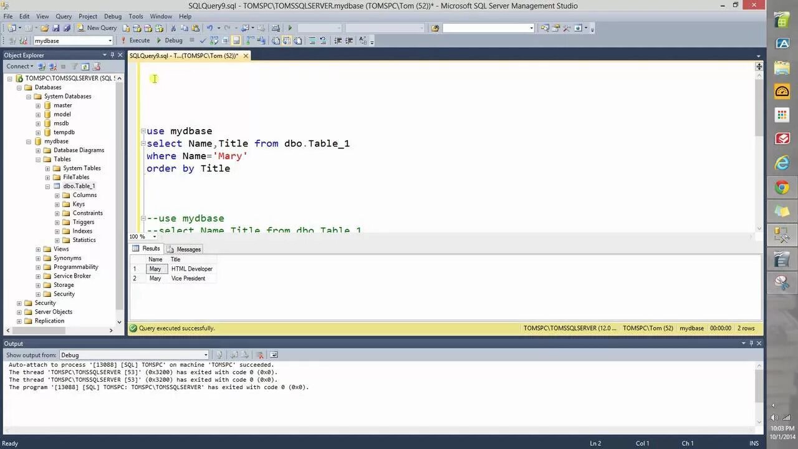Click the Increase Indent icon
798x449 pixels.
[348, 41]
